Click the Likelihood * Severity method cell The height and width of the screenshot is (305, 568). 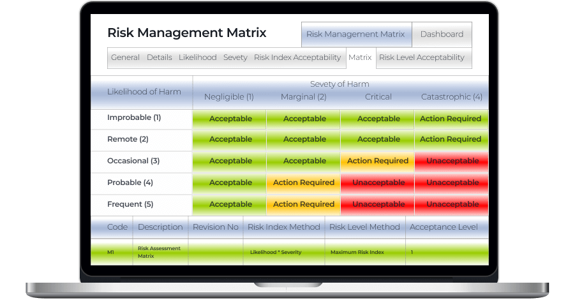(x=274, y=252)
